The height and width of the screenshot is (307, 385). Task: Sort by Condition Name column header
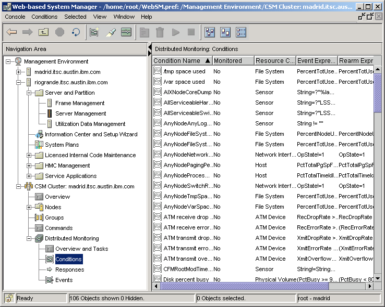point(182,60)
